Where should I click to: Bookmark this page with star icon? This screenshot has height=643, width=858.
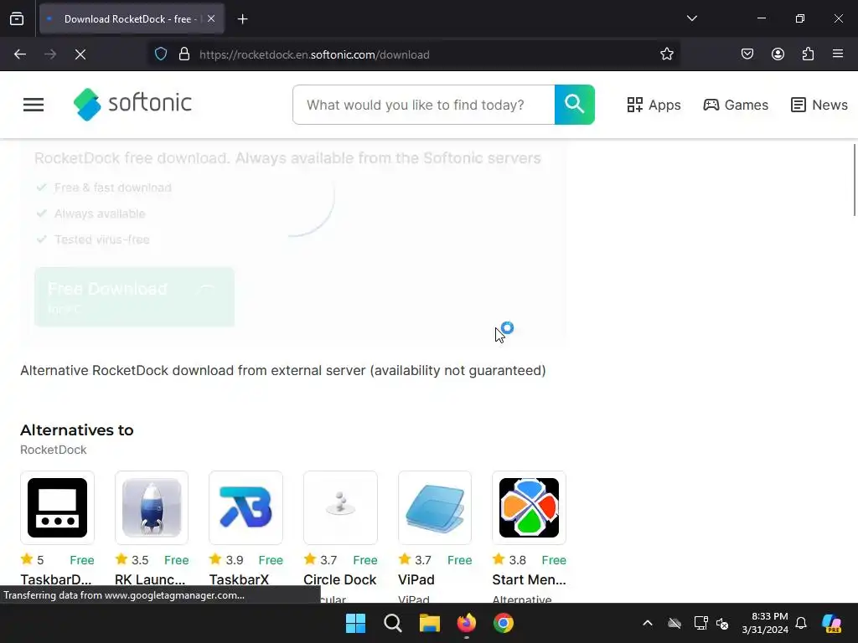[666, 54]
